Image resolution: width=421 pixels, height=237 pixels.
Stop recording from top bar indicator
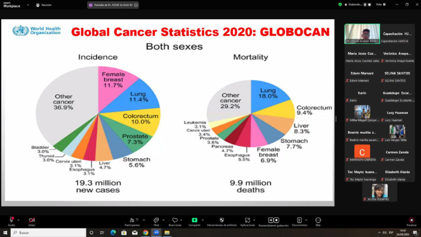pos(369,5)
